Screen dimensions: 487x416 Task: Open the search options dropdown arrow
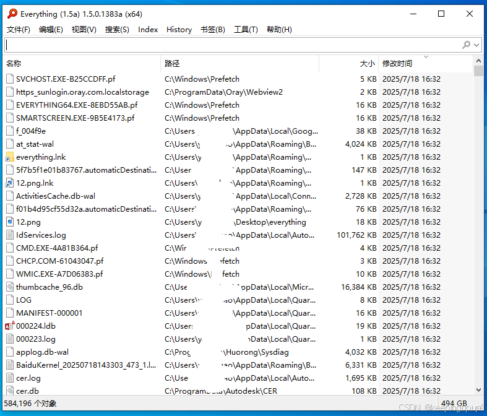pos(476,45)
